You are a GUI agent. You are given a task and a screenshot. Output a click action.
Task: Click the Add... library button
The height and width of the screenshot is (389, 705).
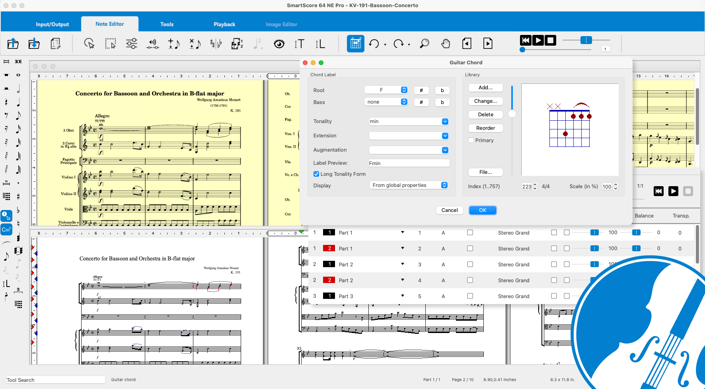click(x=485, y=88)
